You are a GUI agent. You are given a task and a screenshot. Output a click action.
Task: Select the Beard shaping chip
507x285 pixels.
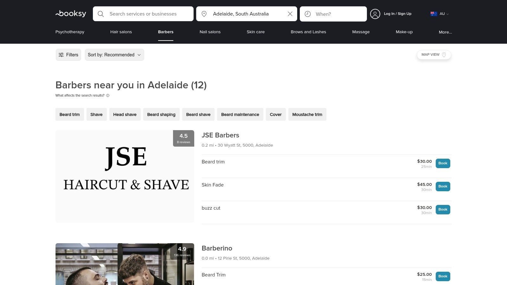[161, 114]
